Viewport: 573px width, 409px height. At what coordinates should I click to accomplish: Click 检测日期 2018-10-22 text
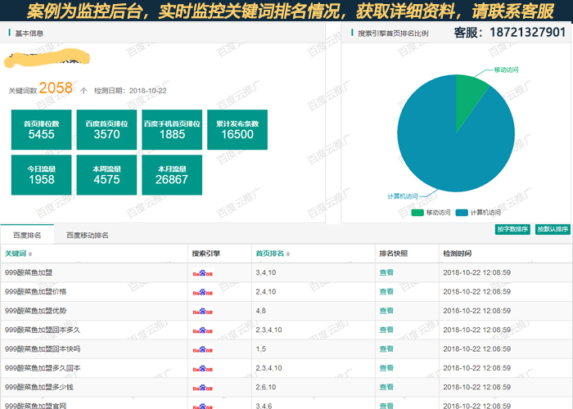tap(130, 91)
